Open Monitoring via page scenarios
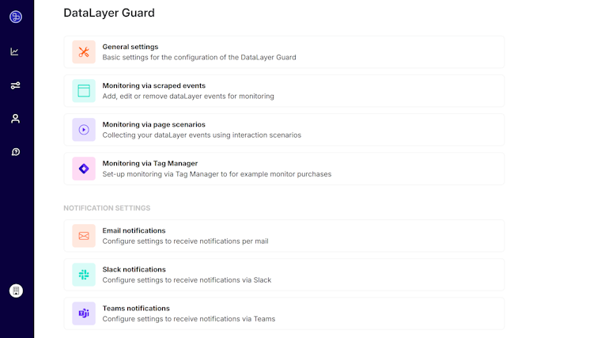 click(153, 124)
